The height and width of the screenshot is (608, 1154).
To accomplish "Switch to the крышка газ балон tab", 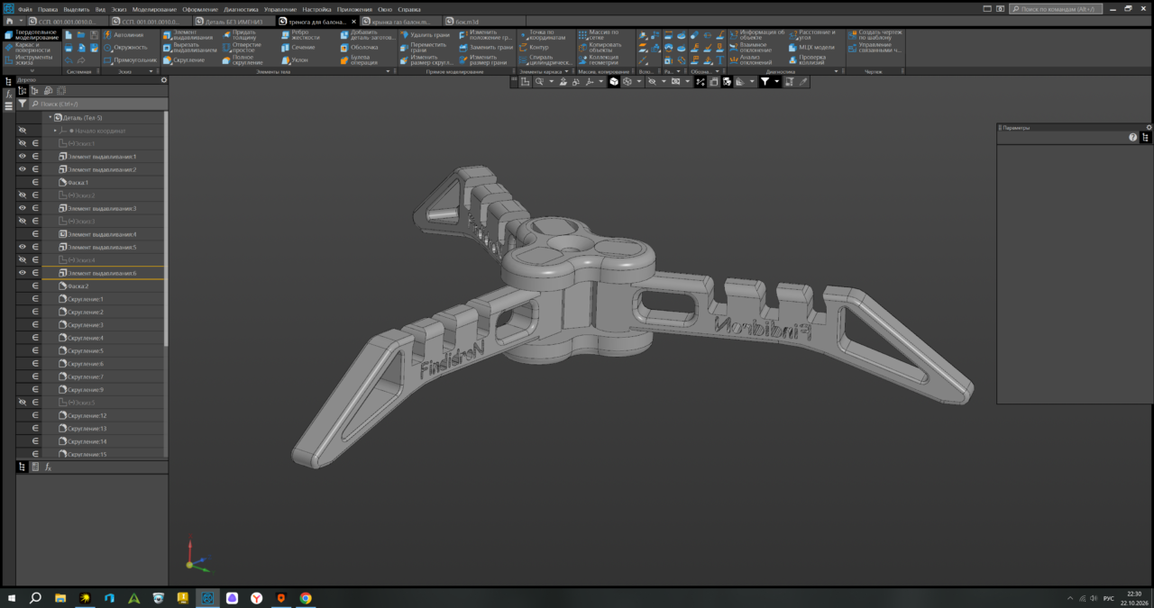I will (400, 21).
